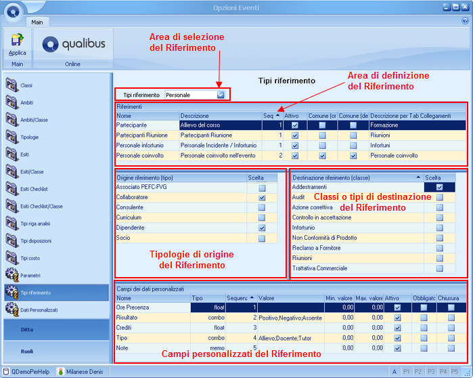Select the Esiti Checklist sidebar icon

click(x=12, y=189)
